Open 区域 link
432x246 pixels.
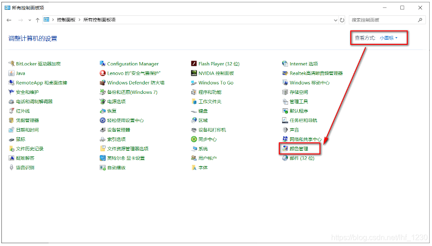pos(203,120)
